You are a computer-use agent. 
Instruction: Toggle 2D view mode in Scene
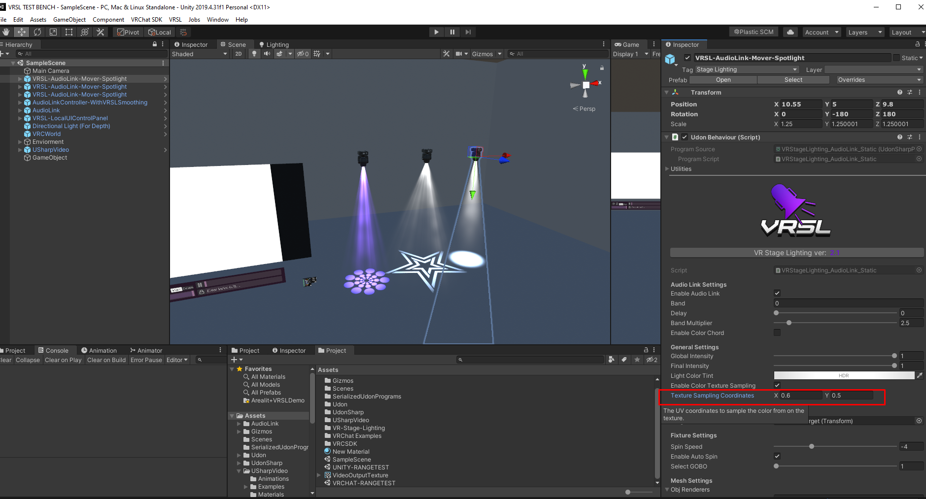click(239, 54)
